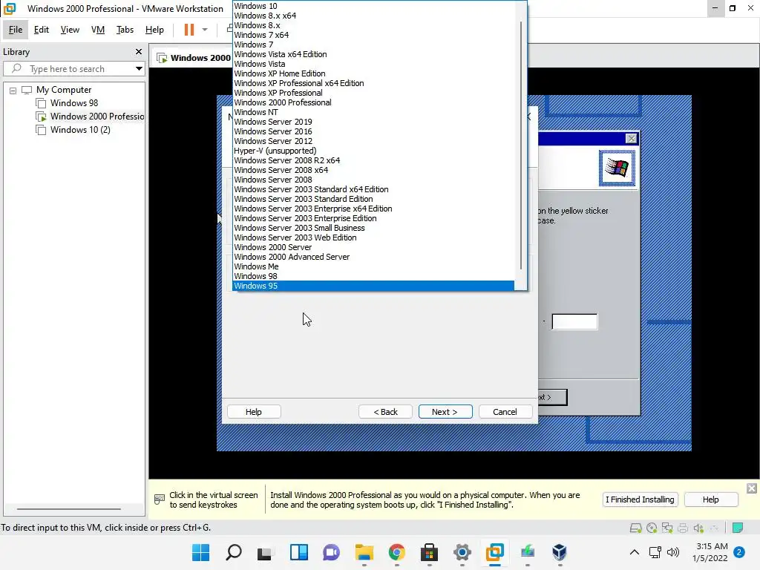Open the Help menu
The image size is (760, 570).
point(154,30)
